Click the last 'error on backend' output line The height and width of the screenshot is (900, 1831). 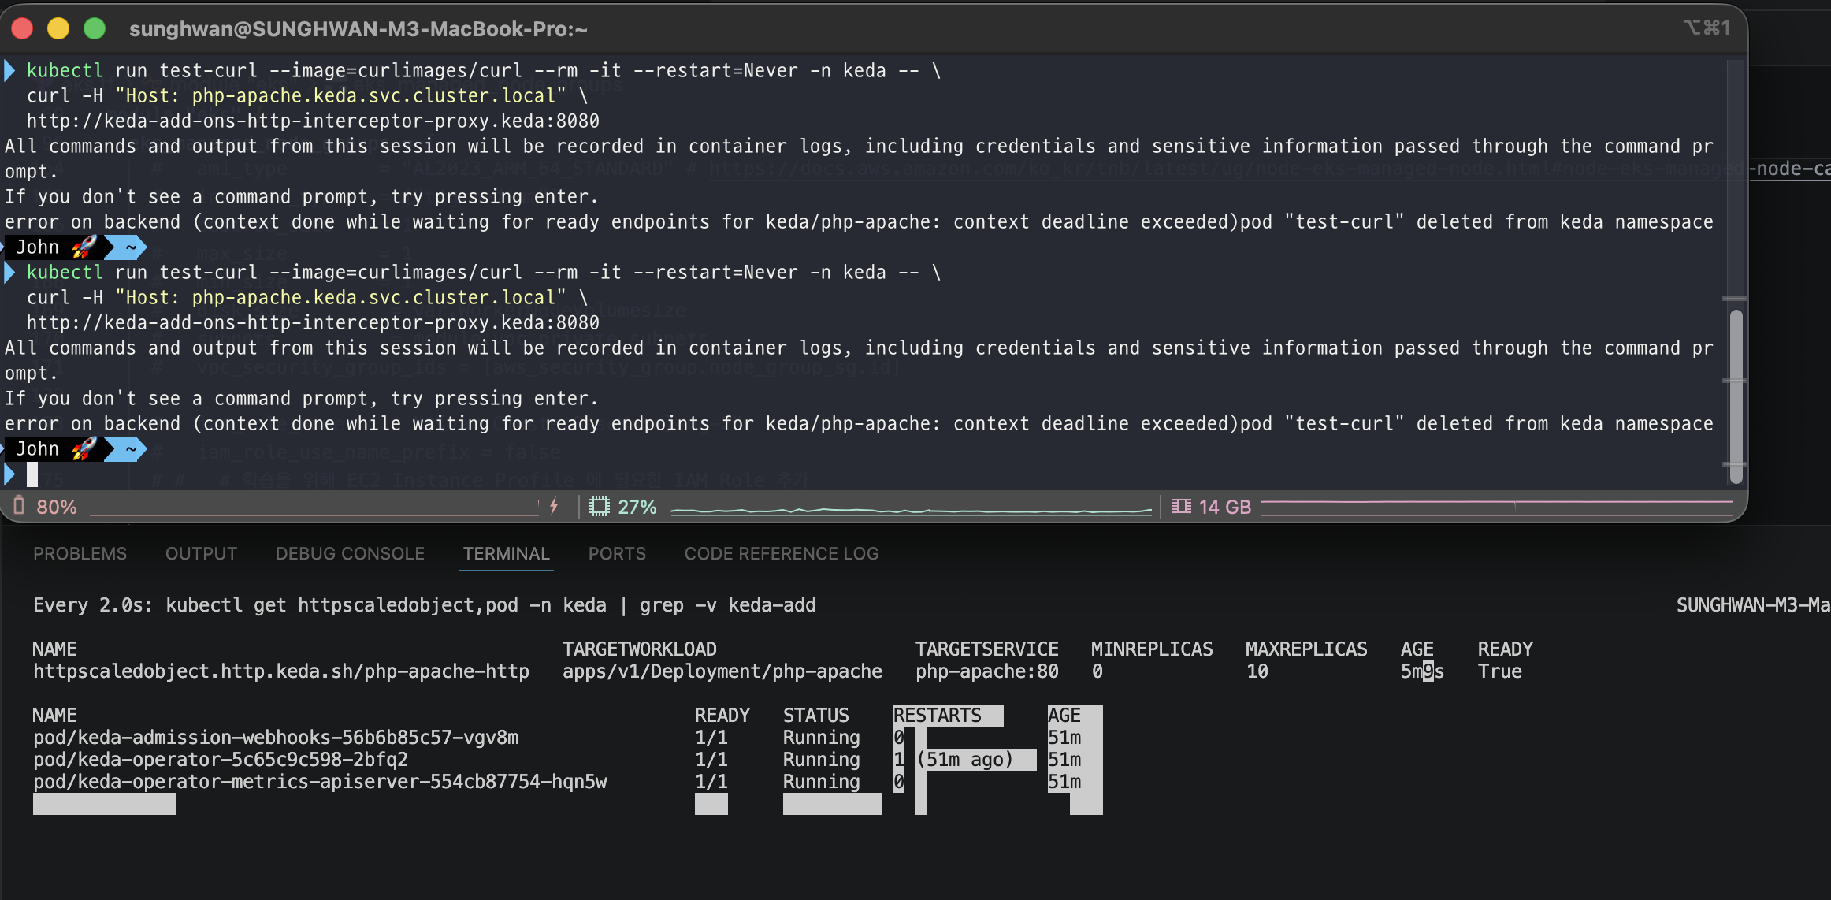[859, 424]
